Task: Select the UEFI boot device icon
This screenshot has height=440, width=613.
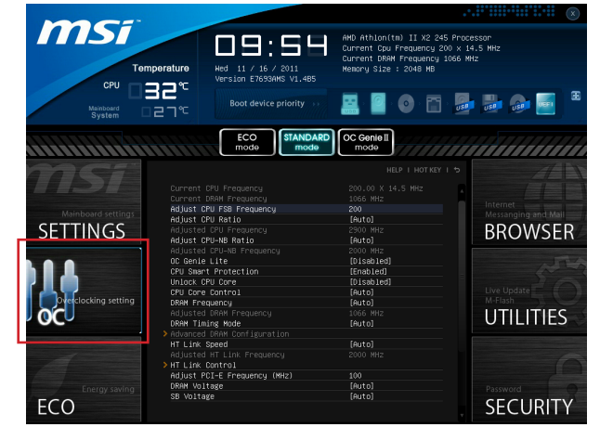Action: click(546, 104)
